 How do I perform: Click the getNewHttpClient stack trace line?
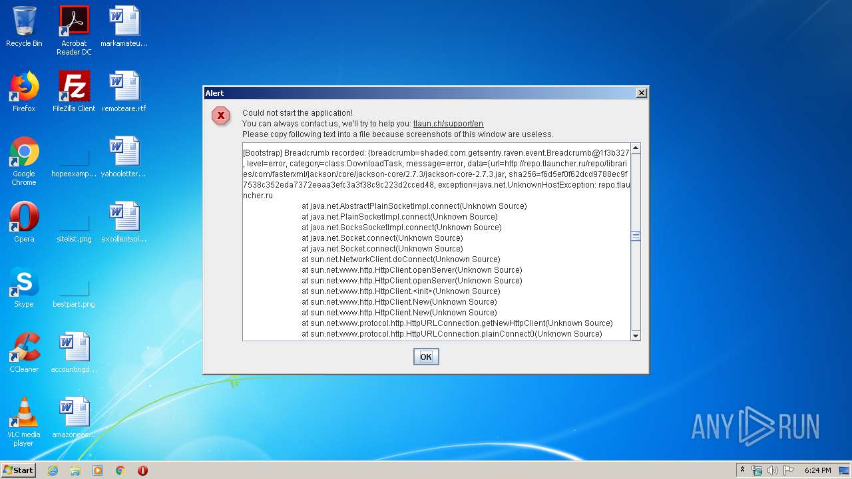click(457, 323)
